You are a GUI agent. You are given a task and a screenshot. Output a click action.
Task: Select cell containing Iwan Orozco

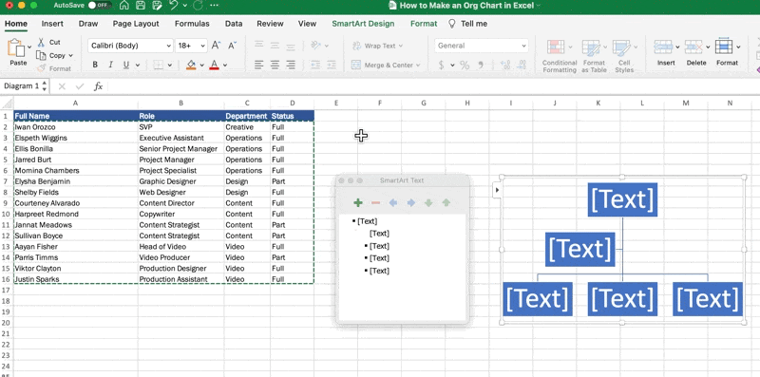(x=76, y=127)
